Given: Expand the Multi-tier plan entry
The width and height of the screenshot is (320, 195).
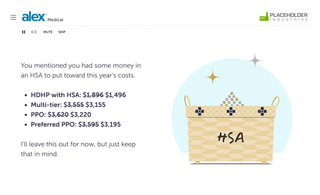Looking at the screenshot, I should (68, 105).
